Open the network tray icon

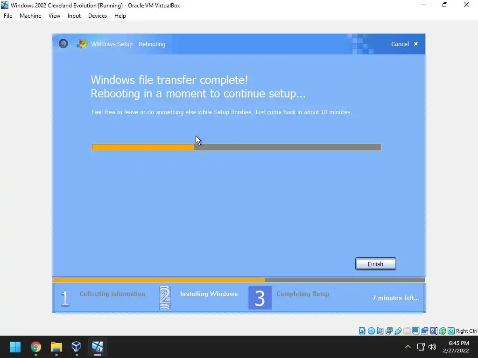(421, 347)
